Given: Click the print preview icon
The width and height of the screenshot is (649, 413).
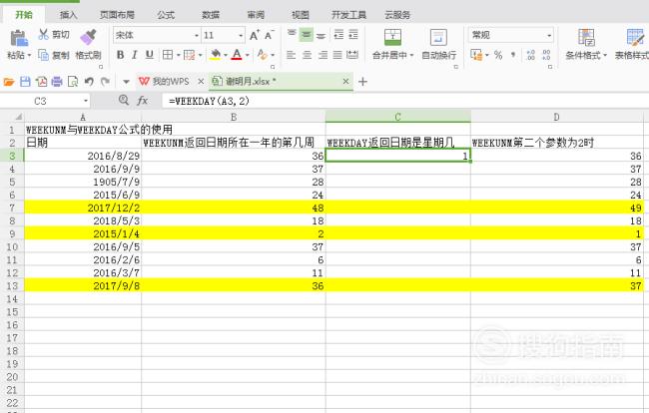Looking at the screenshot, I should (73, 82).
